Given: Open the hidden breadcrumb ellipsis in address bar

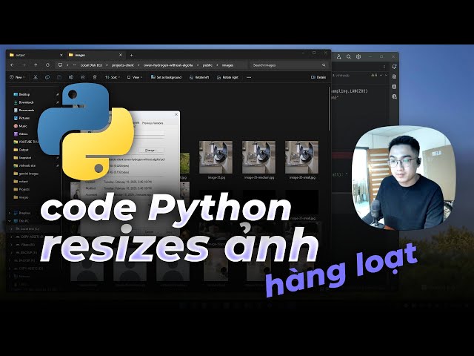Looking at the screenshot, I should pos(75,65).
